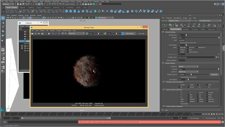Click Play backwards button
Image resolution: width=225 pixels, height=127 pixels.
211,114
